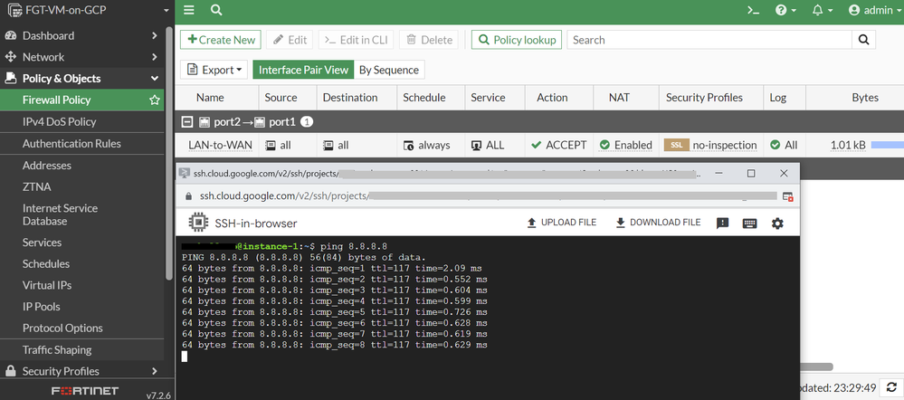Collapse the Policy & Objects menu
The width and height of the screenshot is (904, 400).
tap(81, 79)
